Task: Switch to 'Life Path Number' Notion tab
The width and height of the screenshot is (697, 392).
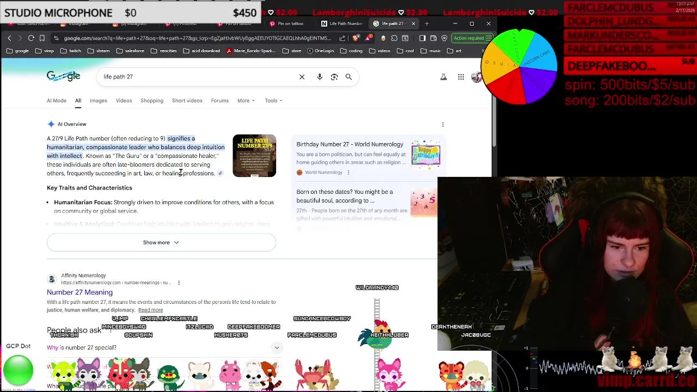Action: click(x=341, y=23)
